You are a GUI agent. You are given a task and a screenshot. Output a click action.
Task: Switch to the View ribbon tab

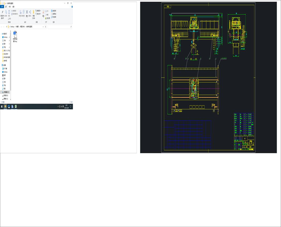point(13,7)
